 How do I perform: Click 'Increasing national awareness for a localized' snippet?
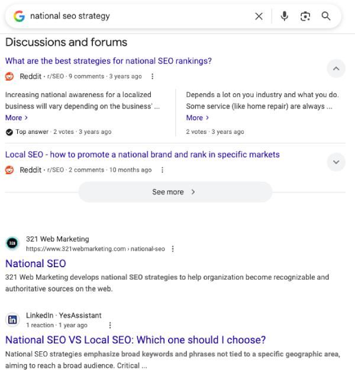[82, 101]
